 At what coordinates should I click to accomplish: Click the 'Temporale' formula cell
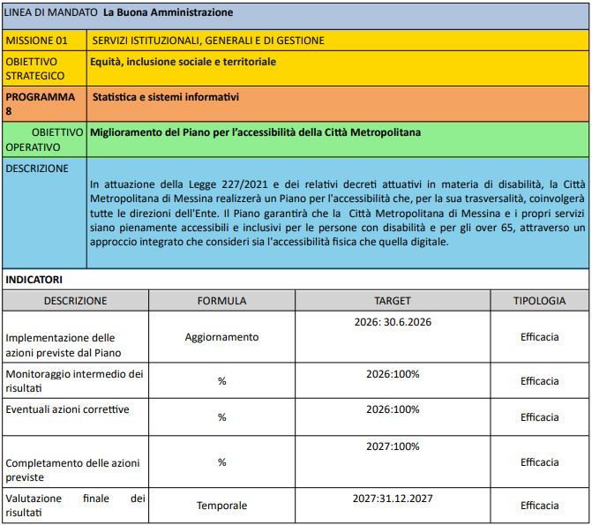pos(221,506)
